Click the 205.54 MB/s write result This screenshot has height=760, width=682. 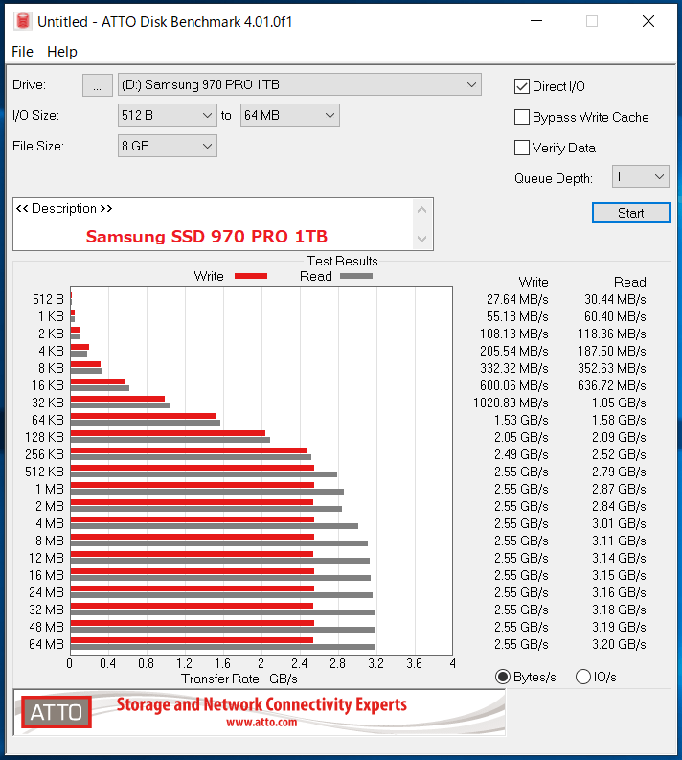[x=514, y=351]
